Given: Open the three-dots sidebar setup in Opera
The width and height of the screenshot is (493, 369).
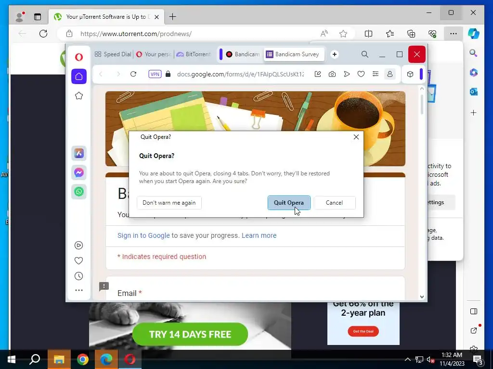Looking at the screenshot, I should [x=79, y=290].
